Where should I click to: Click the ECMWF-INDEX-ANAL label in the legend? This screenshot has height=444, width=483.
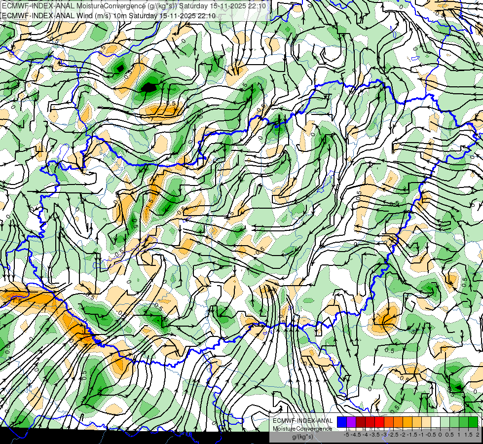tap(303, 421)
